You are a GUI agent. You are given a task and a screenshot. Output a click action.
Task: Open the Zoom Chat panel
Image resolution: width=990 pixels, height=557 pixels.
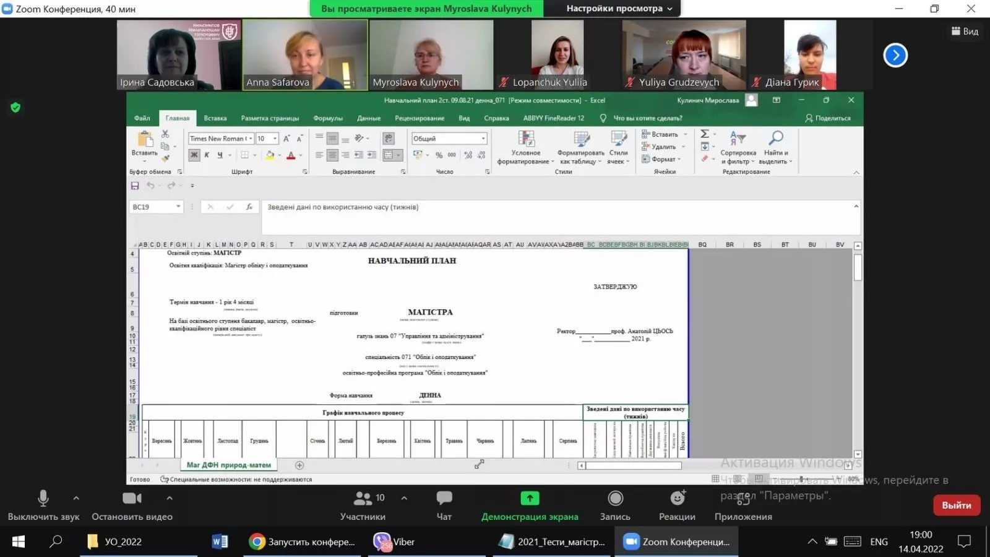tap(444, 499)
